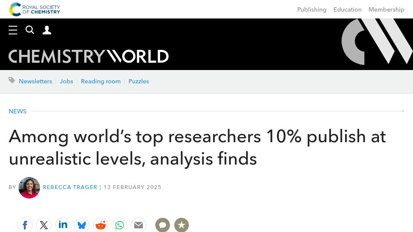This screenshot has height=232, width=413.
Task: Share article on Bluesky
Action: click(82, 225)
